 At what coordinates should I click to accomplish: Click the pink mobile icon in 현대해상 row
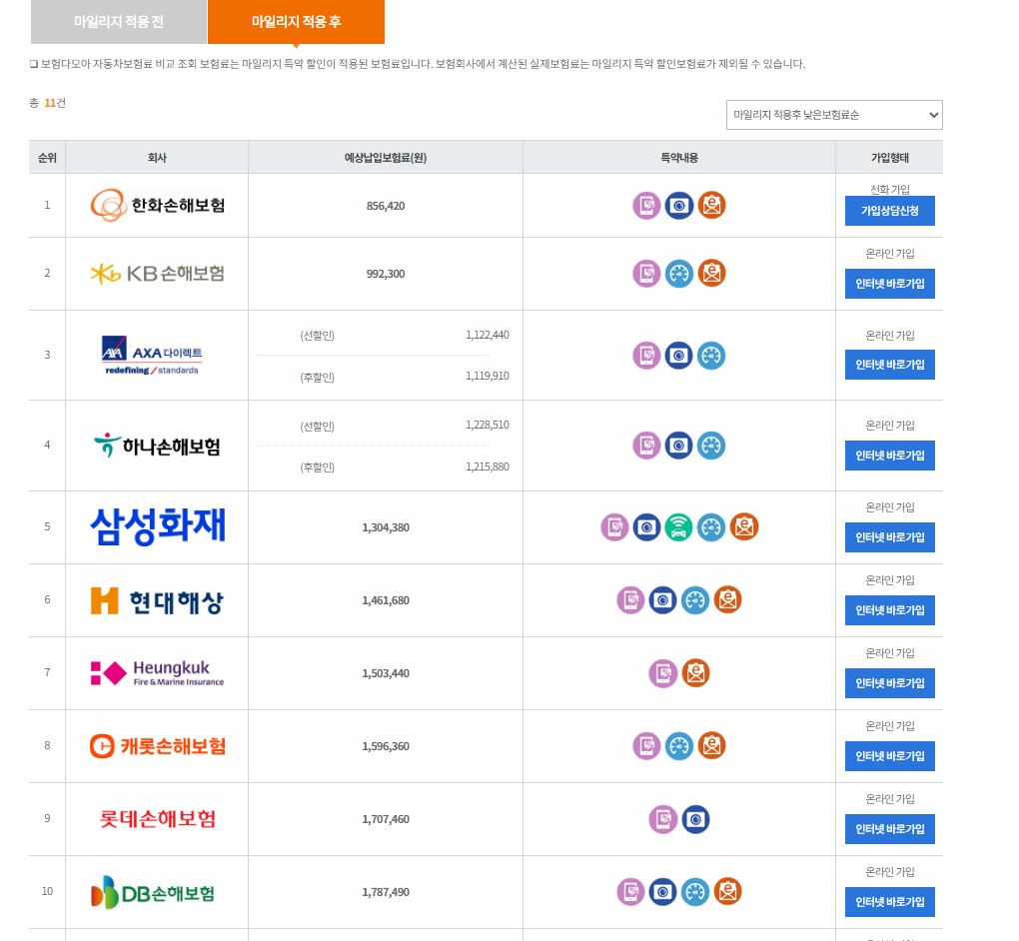tap(630, 599)
